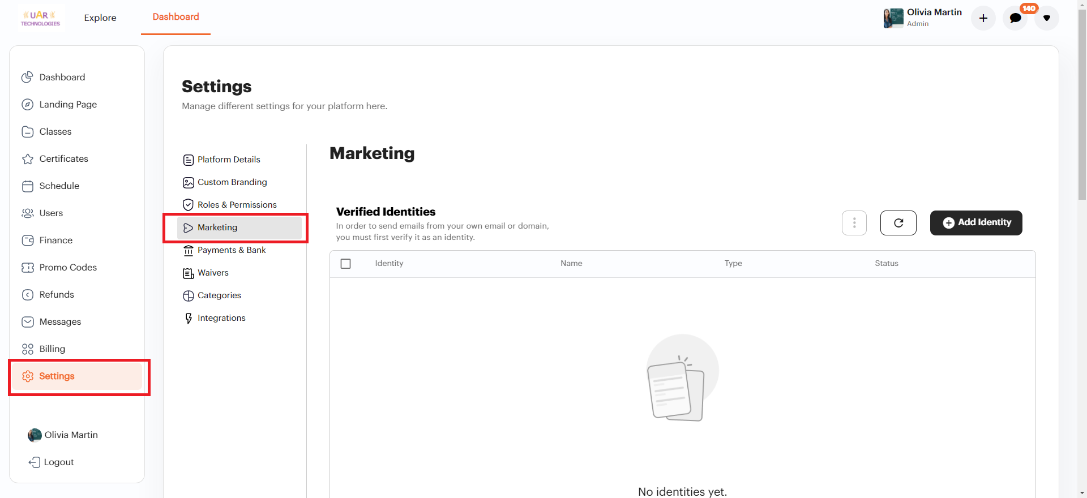The width and height of the screenshot is (1087, 498).
Task: Click the Add Identity button
Action: pyautogui.click(x=976, y=223)
